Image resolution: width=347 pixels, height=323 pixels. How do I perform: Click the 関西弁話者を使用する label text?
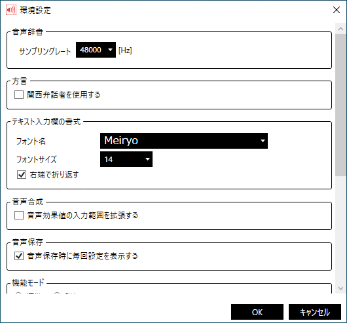click(64, 95)
